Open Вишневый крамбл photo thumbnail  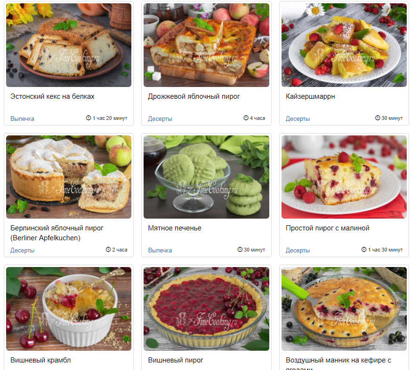pyautogui.click(x=69, y=309)
